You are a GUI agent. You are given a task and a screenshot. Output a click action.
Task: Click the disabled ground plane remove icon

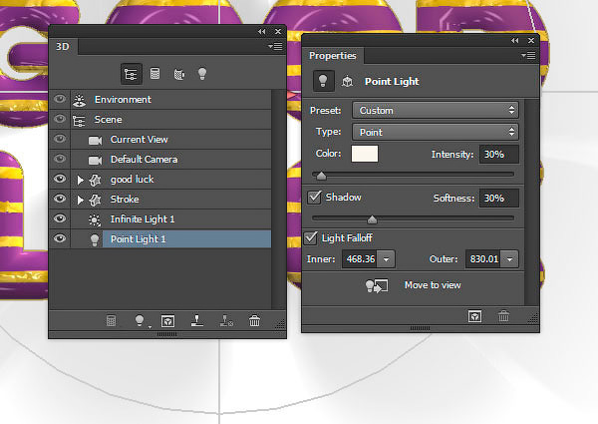[226, 320]
